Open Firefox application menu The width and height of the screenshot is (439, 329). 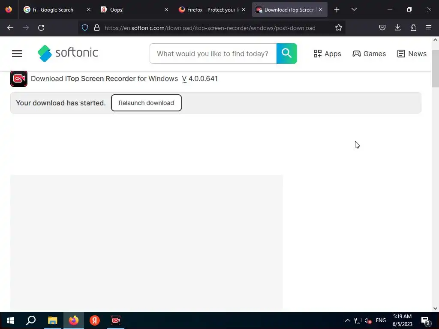[429, 28]
